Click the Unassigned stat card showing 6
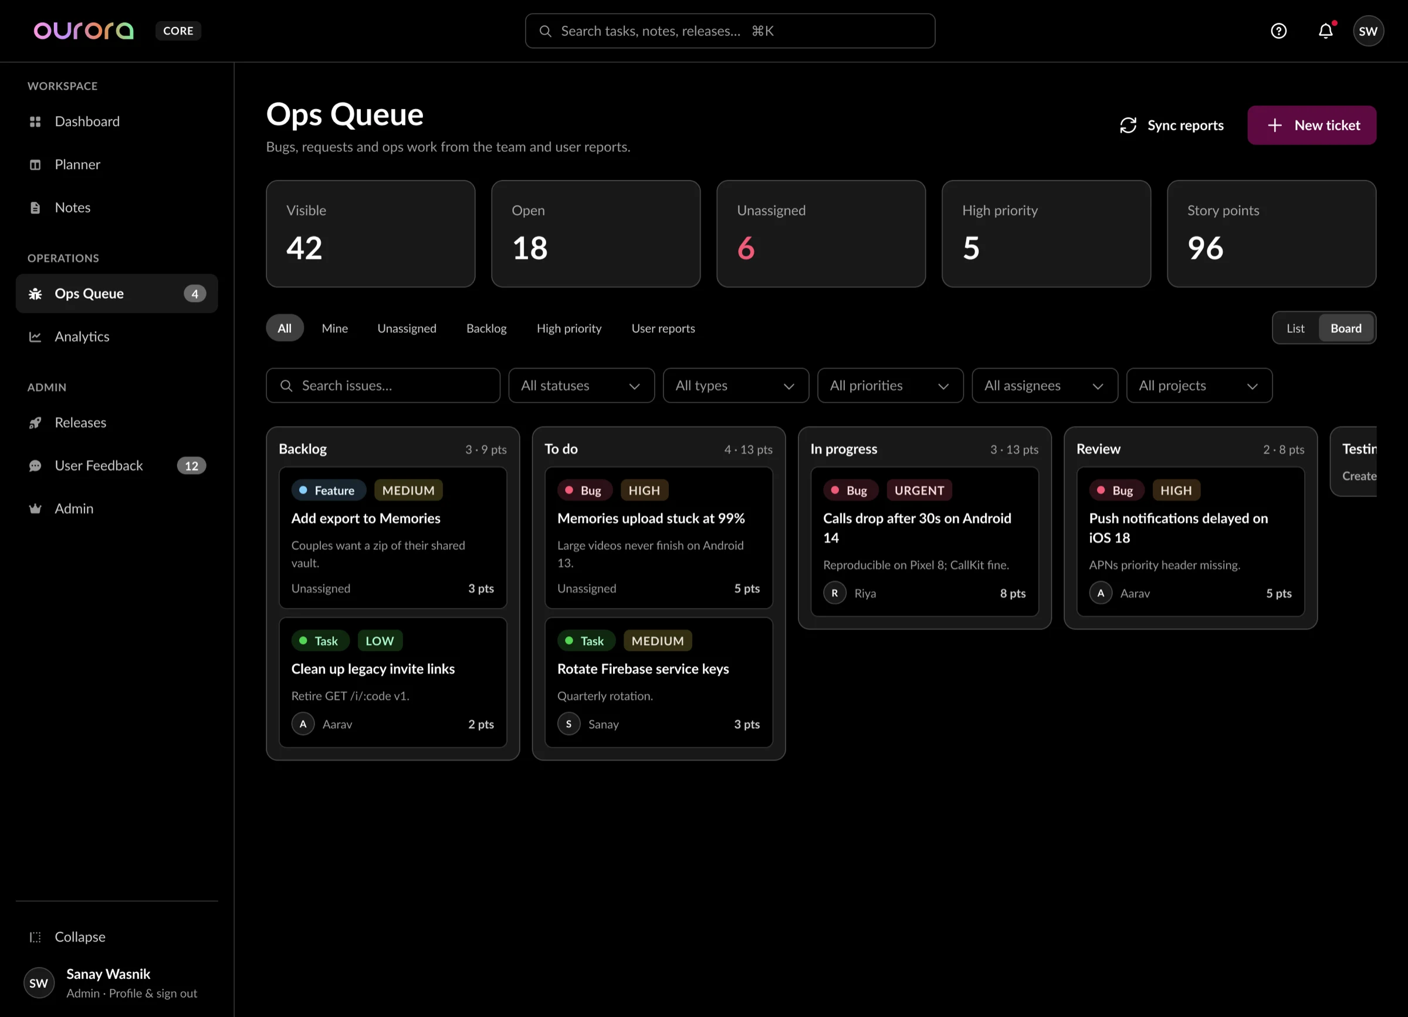Image resolution: width=1408 pixels, height=1017 pixels. coord(821,234)
